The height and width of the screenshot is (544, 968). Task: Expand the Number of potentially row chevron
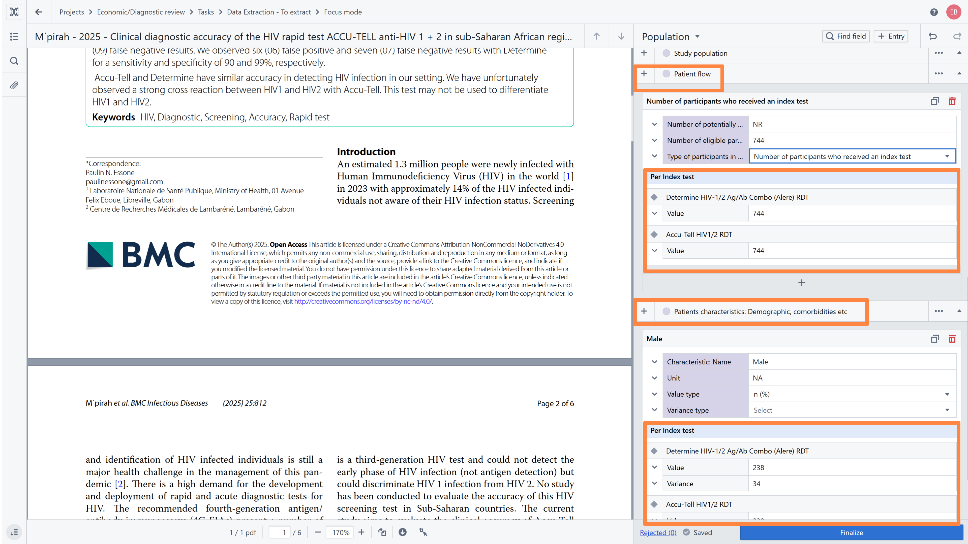click(654, 124)
